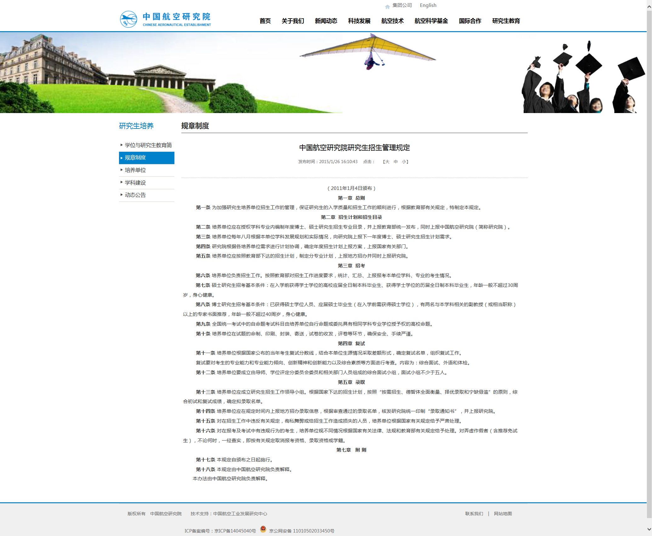The image size is (652, 536).
Task: Select the highlighted 规章制度 sidebar item
Action: pyautogui.click(x=147, y=158)
